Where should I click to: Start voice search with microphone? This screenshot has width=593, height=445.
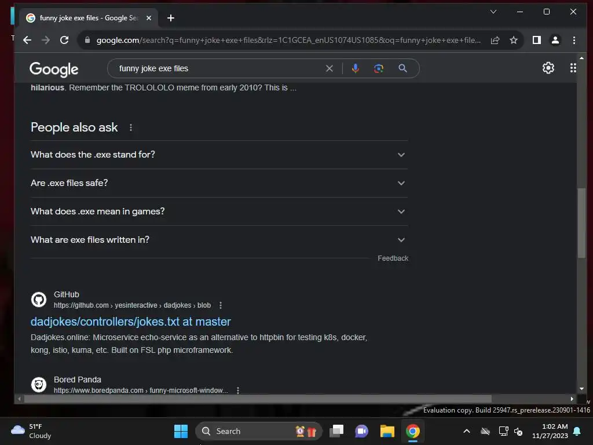pos(356,68)
